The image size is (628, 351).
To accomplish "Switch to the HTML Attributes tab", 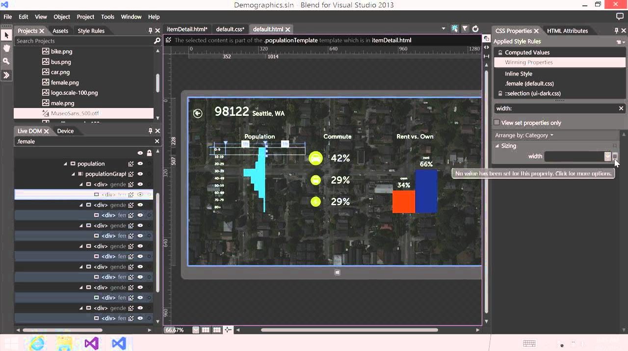I will 567,30.
